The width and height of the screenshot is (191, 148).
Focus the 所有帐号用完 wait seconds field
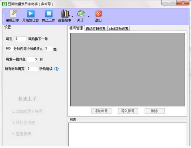pos(32,69)
